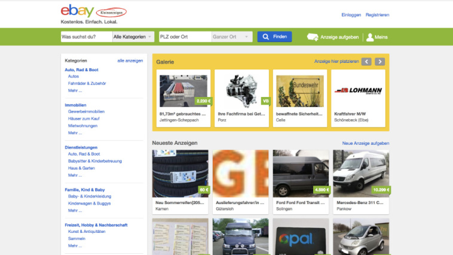Select Häuser zum Kauf subcategory
This screenshot has width=453, height=255.
tap(84, 119)
